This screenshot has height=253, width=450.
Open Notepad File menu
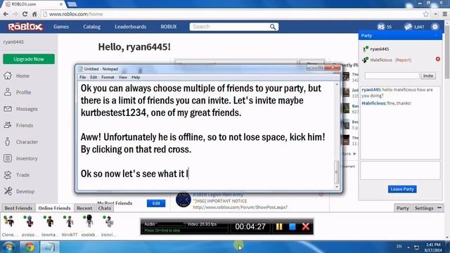[83, 77]
